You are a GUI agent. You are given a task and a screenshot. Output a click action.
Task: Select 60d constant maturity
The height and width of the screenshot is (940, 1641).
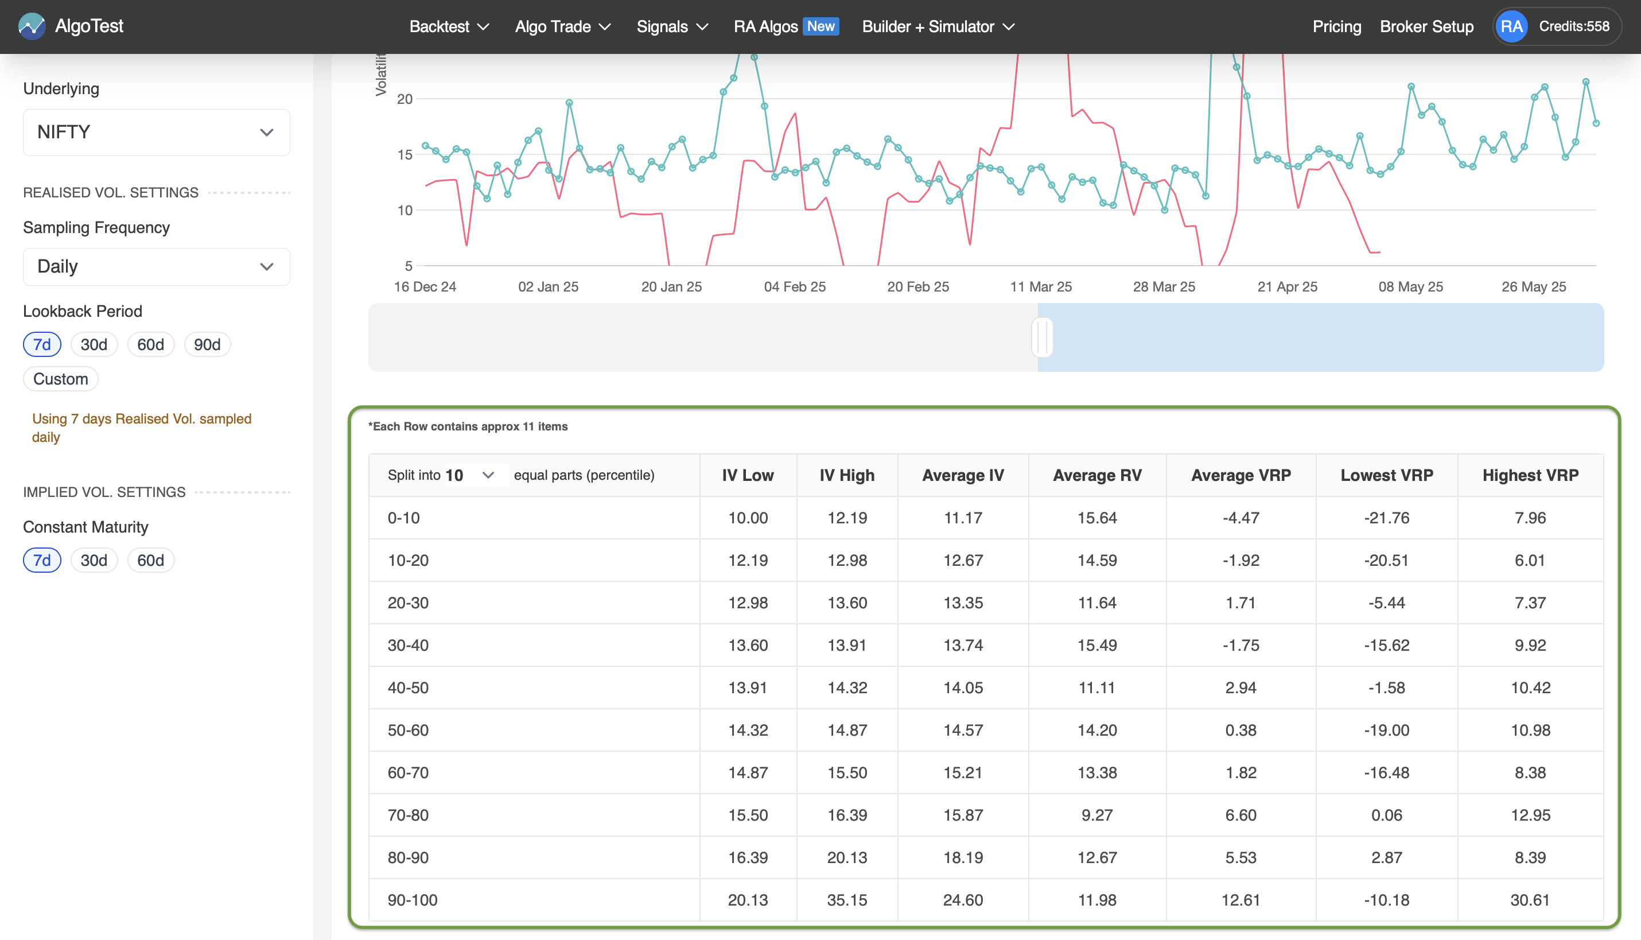(x=150, y=560)
